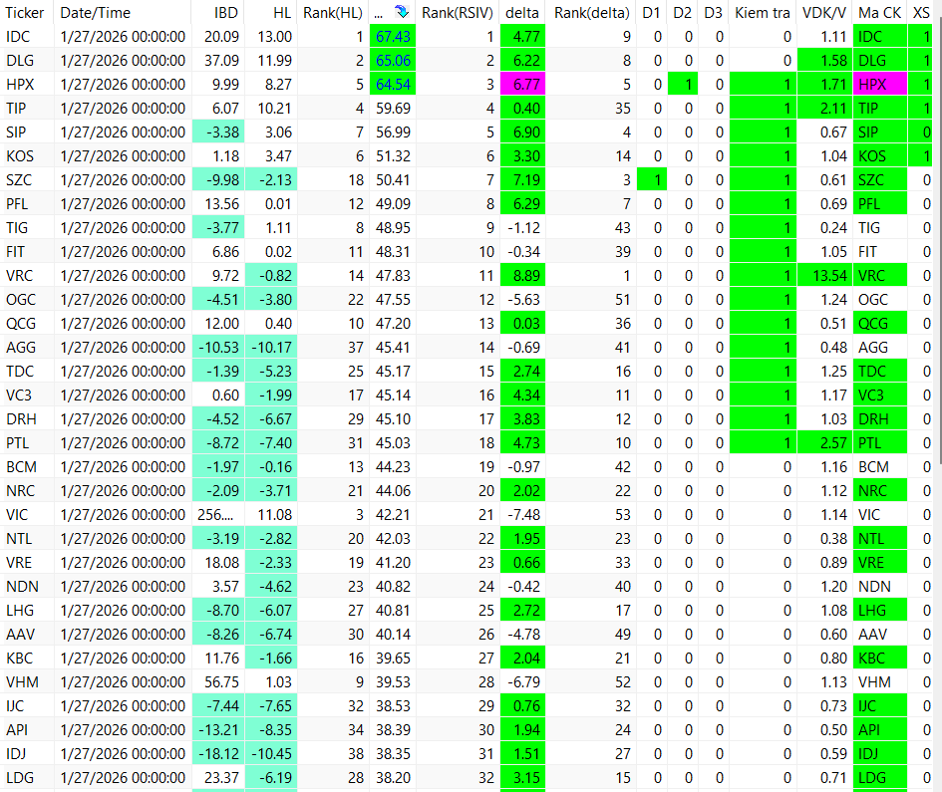Click the value 67.43 in IDC row
The width and height of the screenshot is (942, 792).
point(393,37)
